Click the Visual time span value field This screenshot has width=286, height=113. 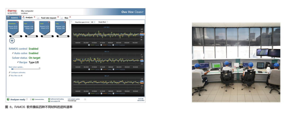[92, 22]
